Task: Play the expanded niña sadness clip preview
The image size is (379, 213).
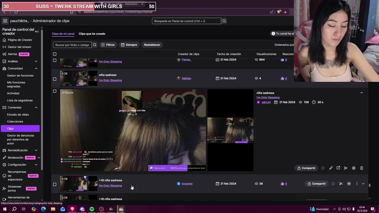Action: click(133, 130)
